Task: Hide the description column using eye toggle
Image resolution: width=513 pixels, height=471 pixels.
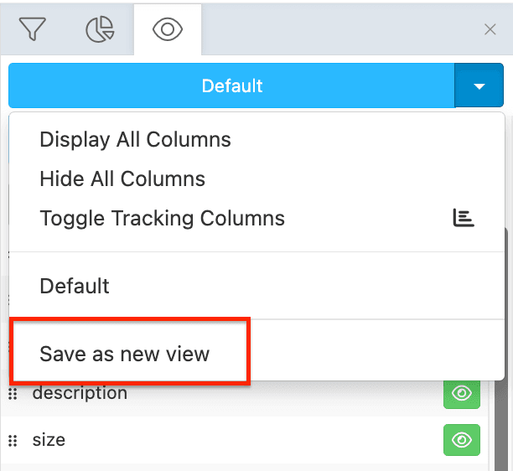Action: pyautogui.click(x=462, y=394)
